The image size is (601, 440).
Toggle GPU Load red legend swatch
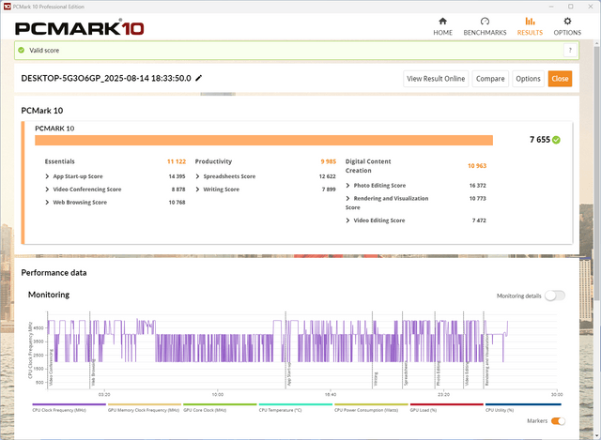pyautogui.click(x=447, y=404)
